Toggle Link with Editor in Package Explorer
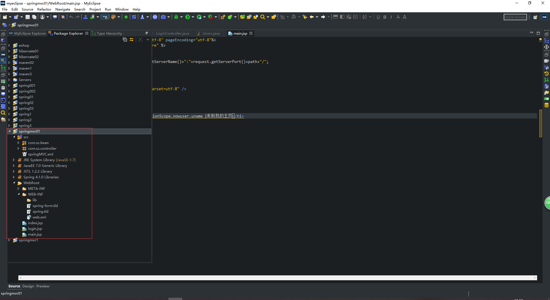 [131, 40]
